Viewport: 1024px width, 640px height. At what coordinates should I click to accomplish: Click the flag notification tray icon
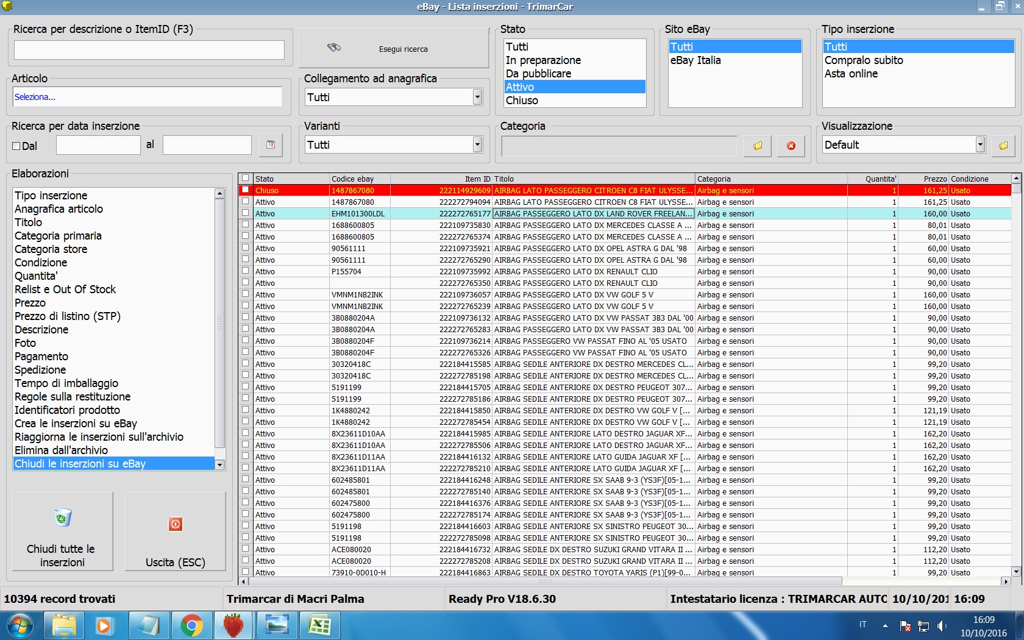coord(905,626)
